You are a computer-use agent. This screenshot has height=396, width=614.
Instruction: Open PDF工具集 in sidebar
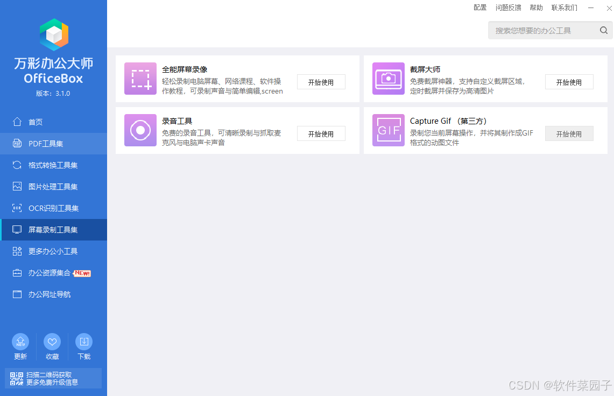(53, 143)
